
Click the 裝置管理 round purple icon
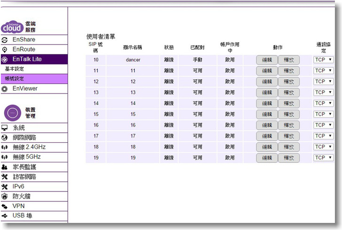pyautogui.click(x=12, y=113)
